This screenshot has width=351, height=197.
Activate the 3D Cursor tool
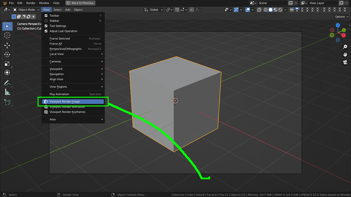(x=7, y=35)
